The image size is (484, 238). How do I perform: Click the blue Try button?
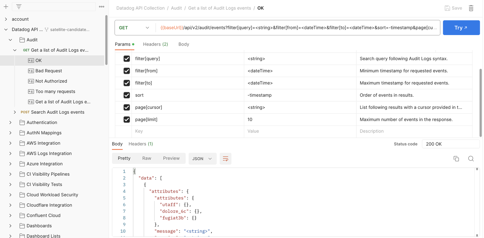coord(461,28)
